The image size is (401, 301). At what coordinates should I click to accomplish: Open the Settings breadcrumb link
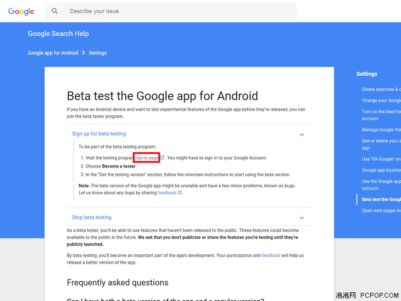click(x=98, y=53)
